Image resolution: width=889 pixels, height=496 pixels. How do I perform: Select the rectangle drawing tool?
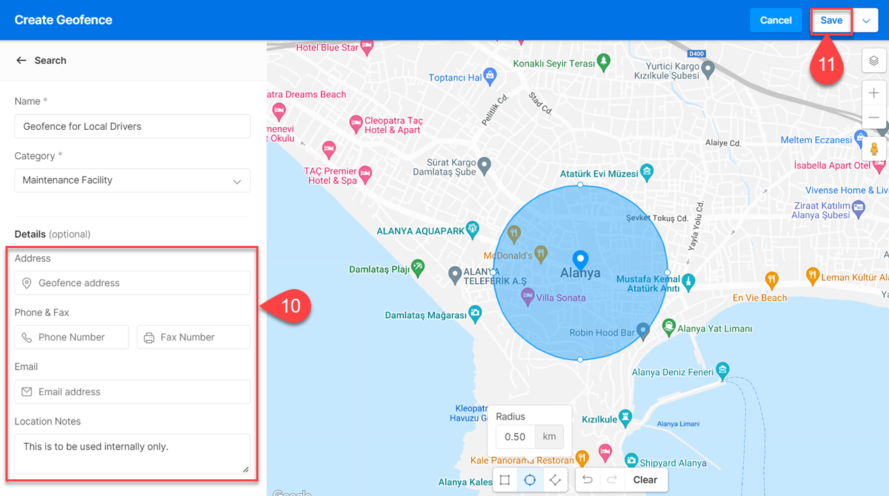point(505,480)
